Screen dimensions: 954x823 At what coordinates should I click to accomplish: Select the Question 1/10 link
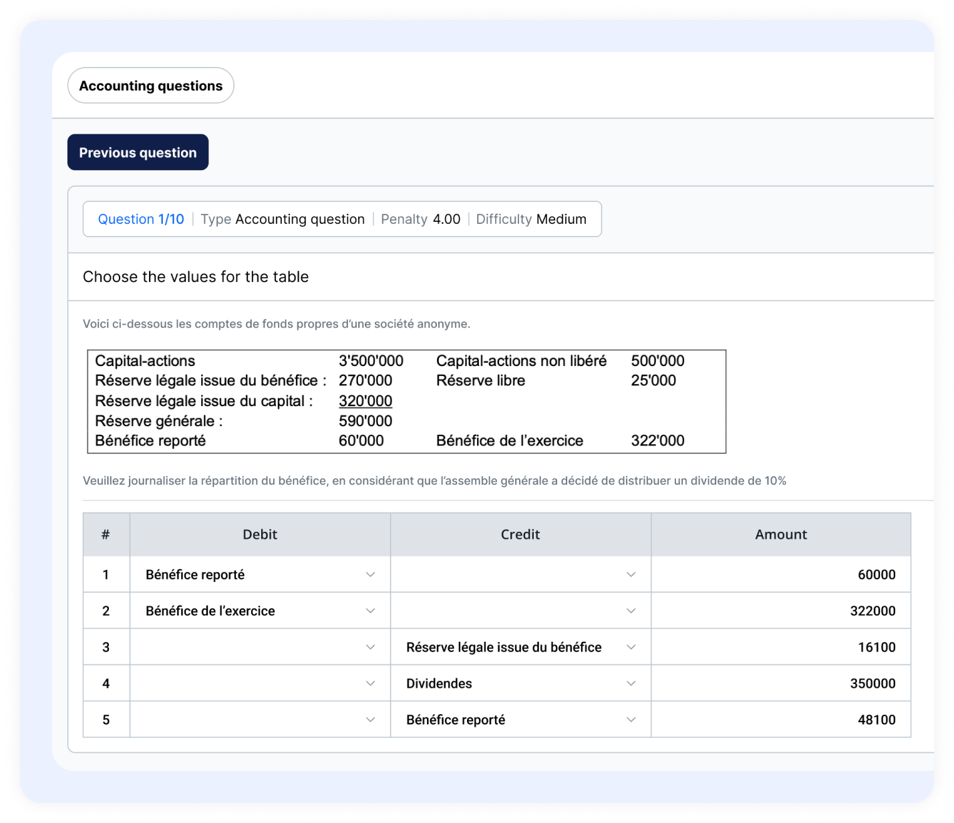point(141,219)
